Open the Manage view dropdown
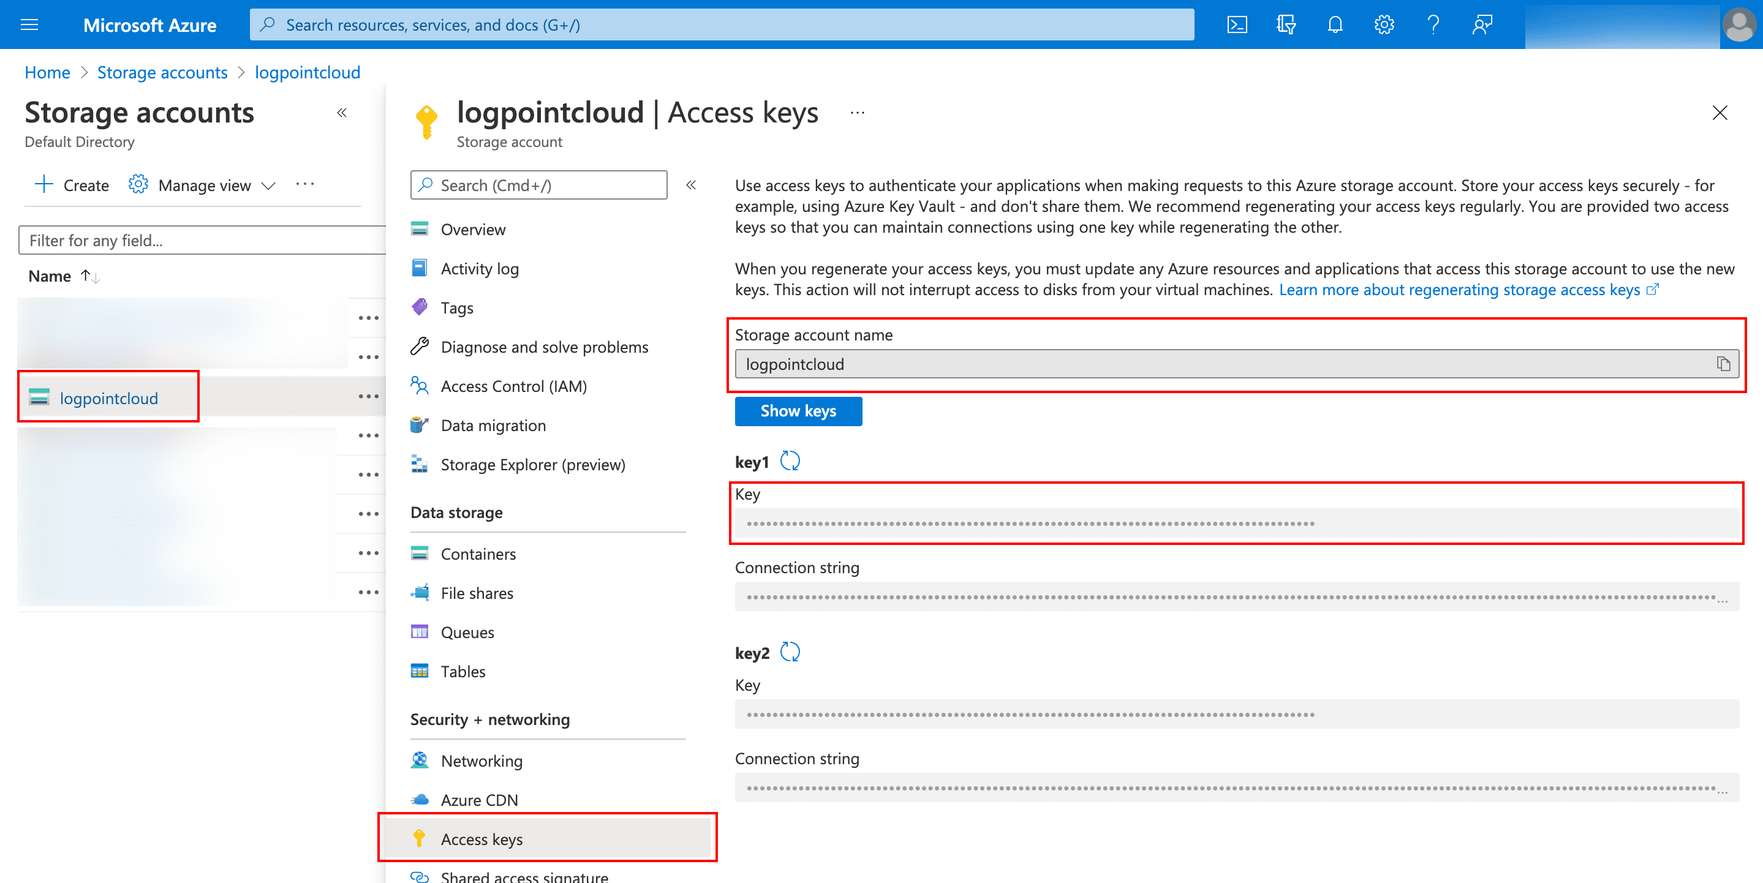The width and height of the screenshot is (1763, 883). (202, 185)
